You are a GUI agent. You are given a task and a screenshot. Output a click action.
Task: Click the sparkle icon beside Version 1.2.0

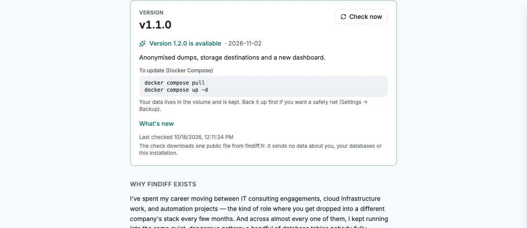coord(142,43)
